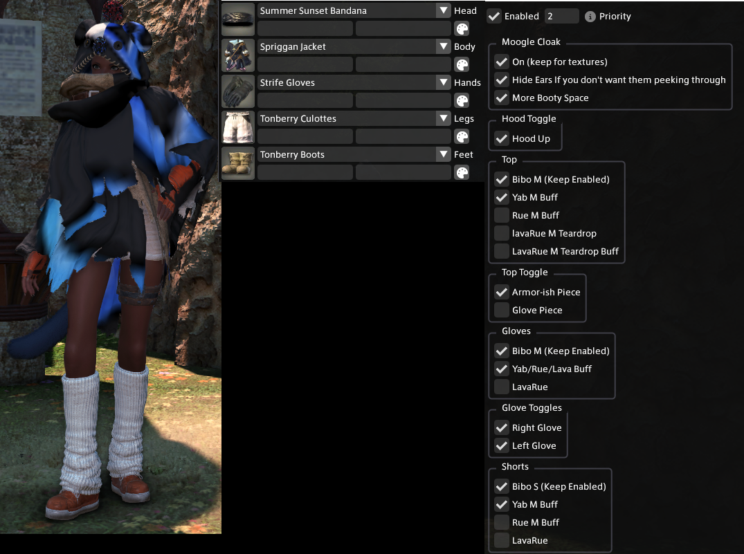This screenshot has height=554, width=744.
Task: Click the Tonberry Boots item icon
Action: point(238,164)
